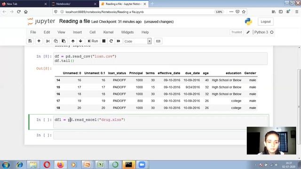Open the command palette keyboard icon

coord(158,41)
